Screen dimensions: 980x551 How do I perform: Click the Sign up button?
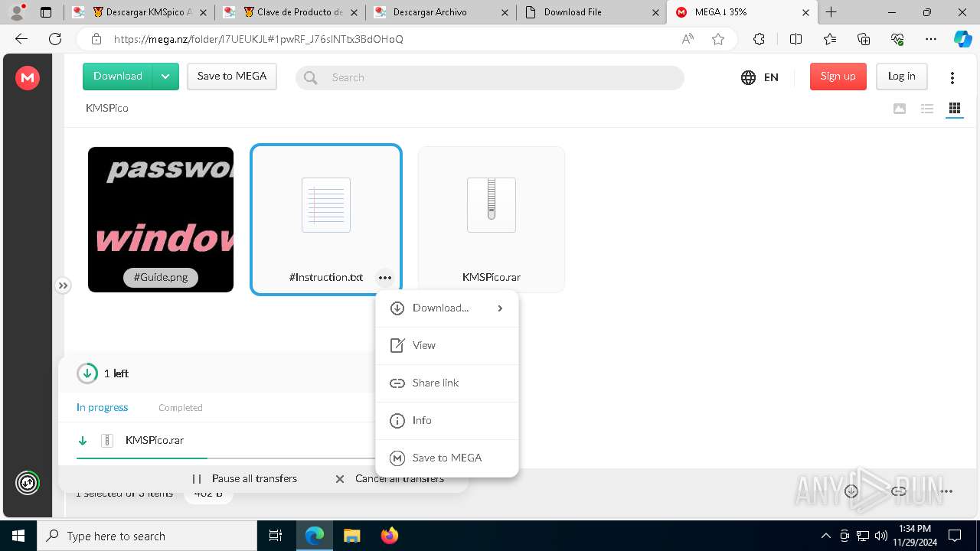(838, 77)
